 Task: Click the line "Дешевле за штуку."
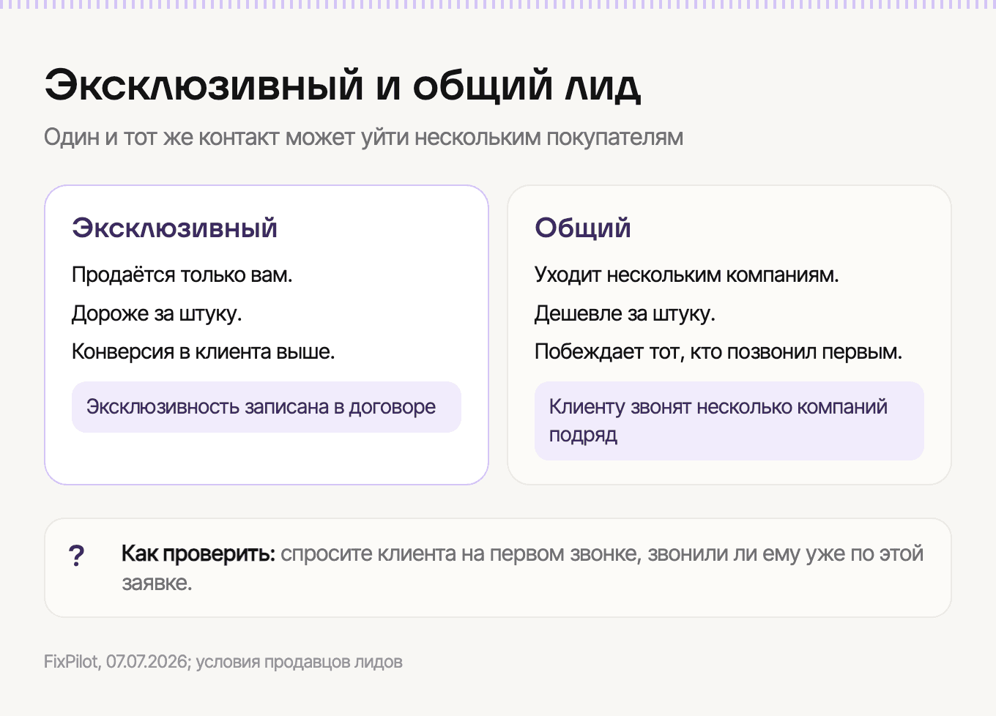point(625,313)
